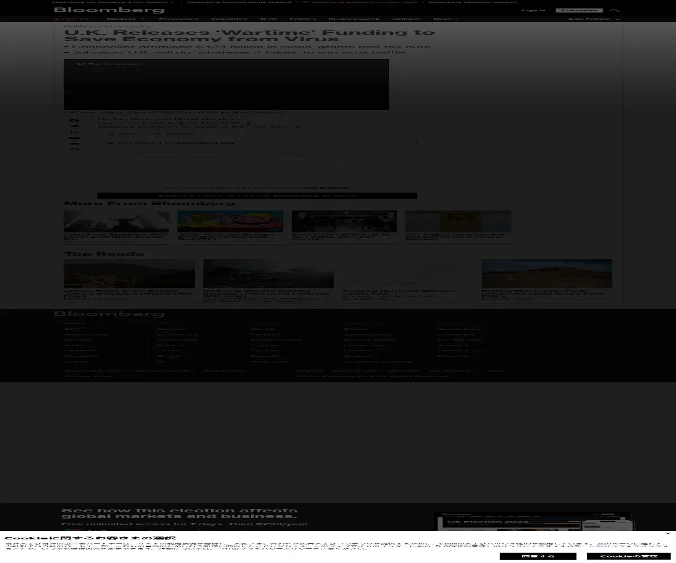The width and height of the screenshot is (676, 563).
Task: Share the article via Twitter icon
Action: pyautogui.click(x=74, y=126)
